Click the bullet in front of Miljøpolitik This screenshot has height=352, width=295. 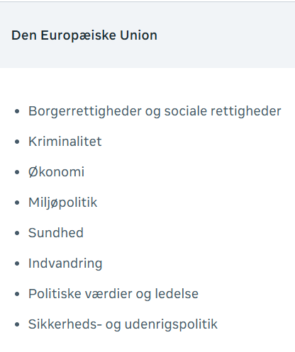tap(17, 203)
